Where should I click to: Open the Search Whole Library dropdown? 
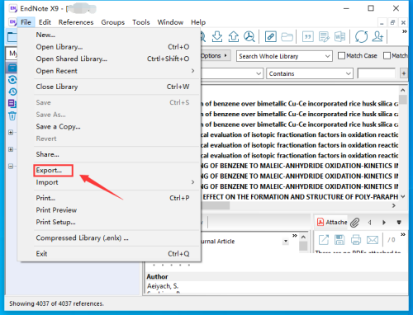pos(284,56)
